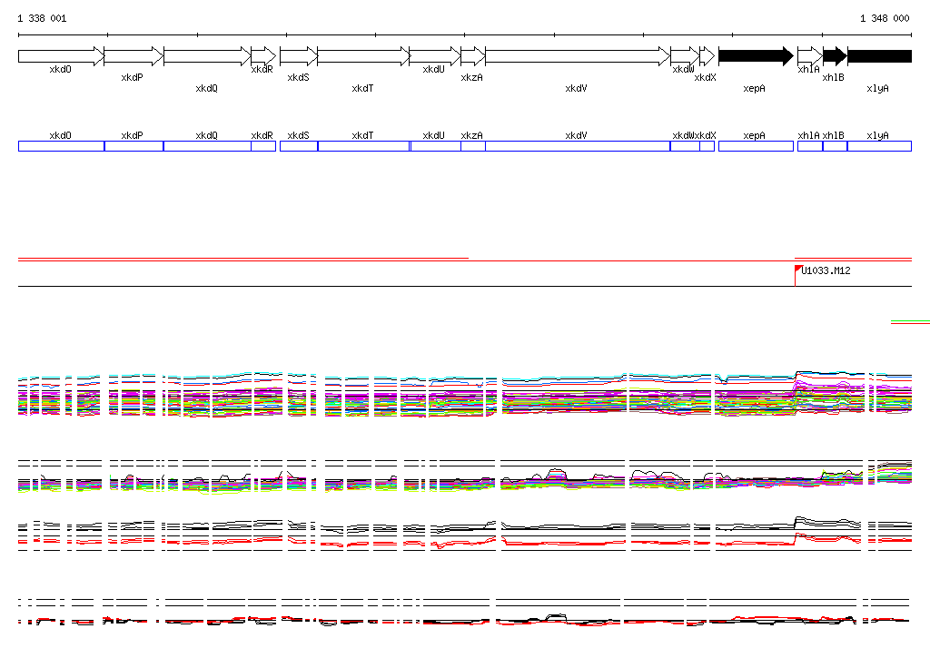Click the xkdO label above blue box
Screen dimensions: 930x648
(60, 135)
